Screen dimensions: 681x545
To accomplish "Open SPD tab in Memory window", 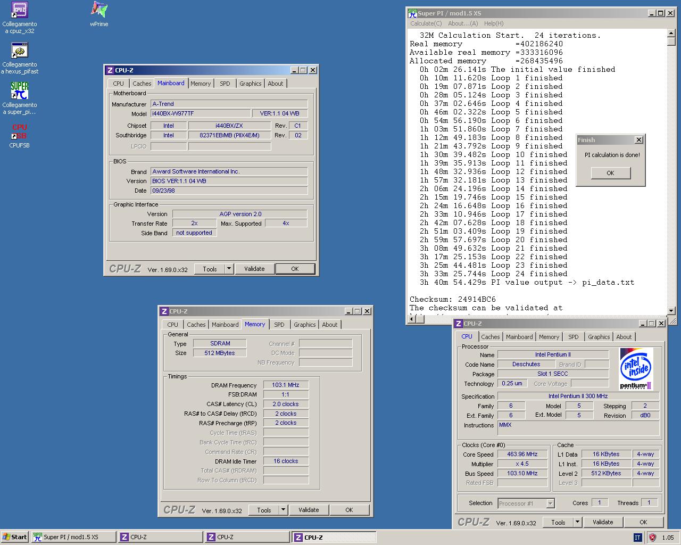I will (x=279, y=325).
